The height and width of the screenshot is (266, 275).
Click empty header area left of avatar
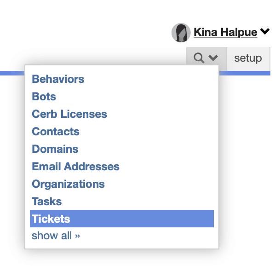(x=84, y=33)
